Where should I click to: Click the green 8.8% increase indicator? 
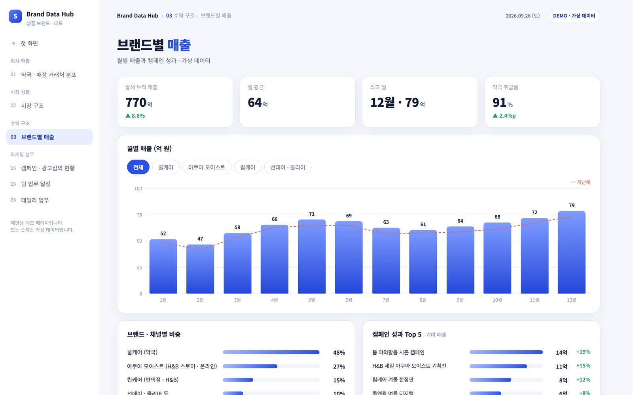pyautogui.click(x=135, y=116)
